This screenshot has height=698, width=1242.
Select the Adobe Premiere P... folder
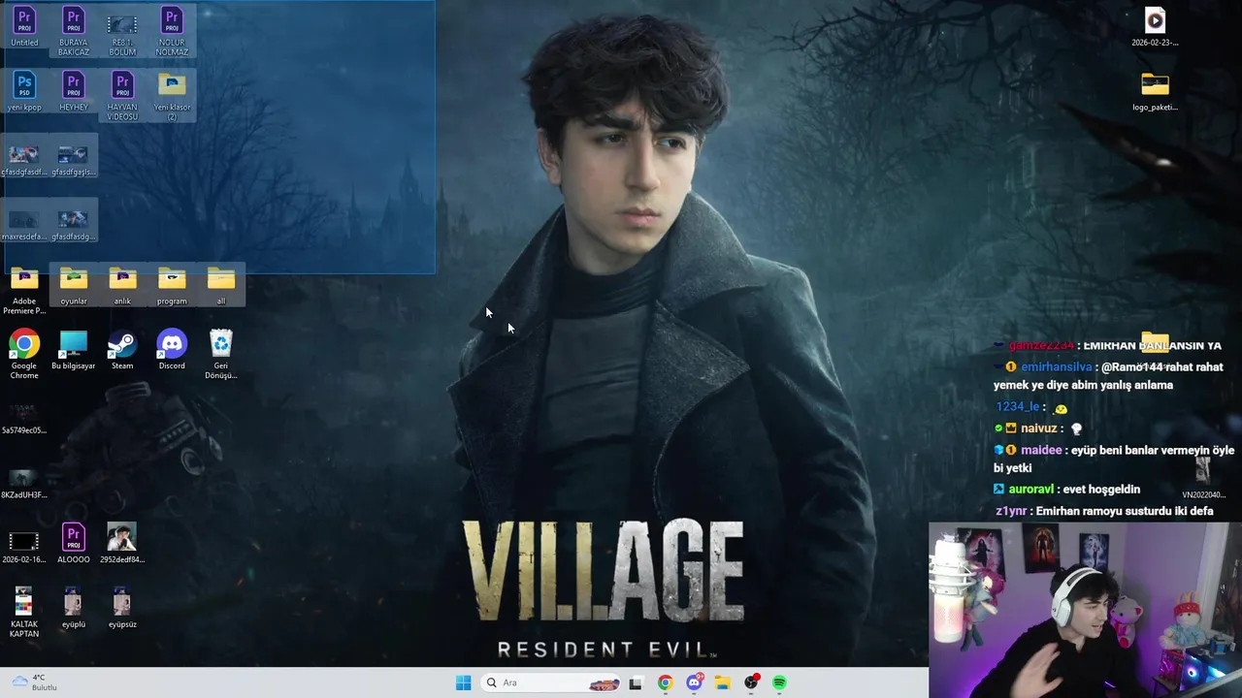24,291
